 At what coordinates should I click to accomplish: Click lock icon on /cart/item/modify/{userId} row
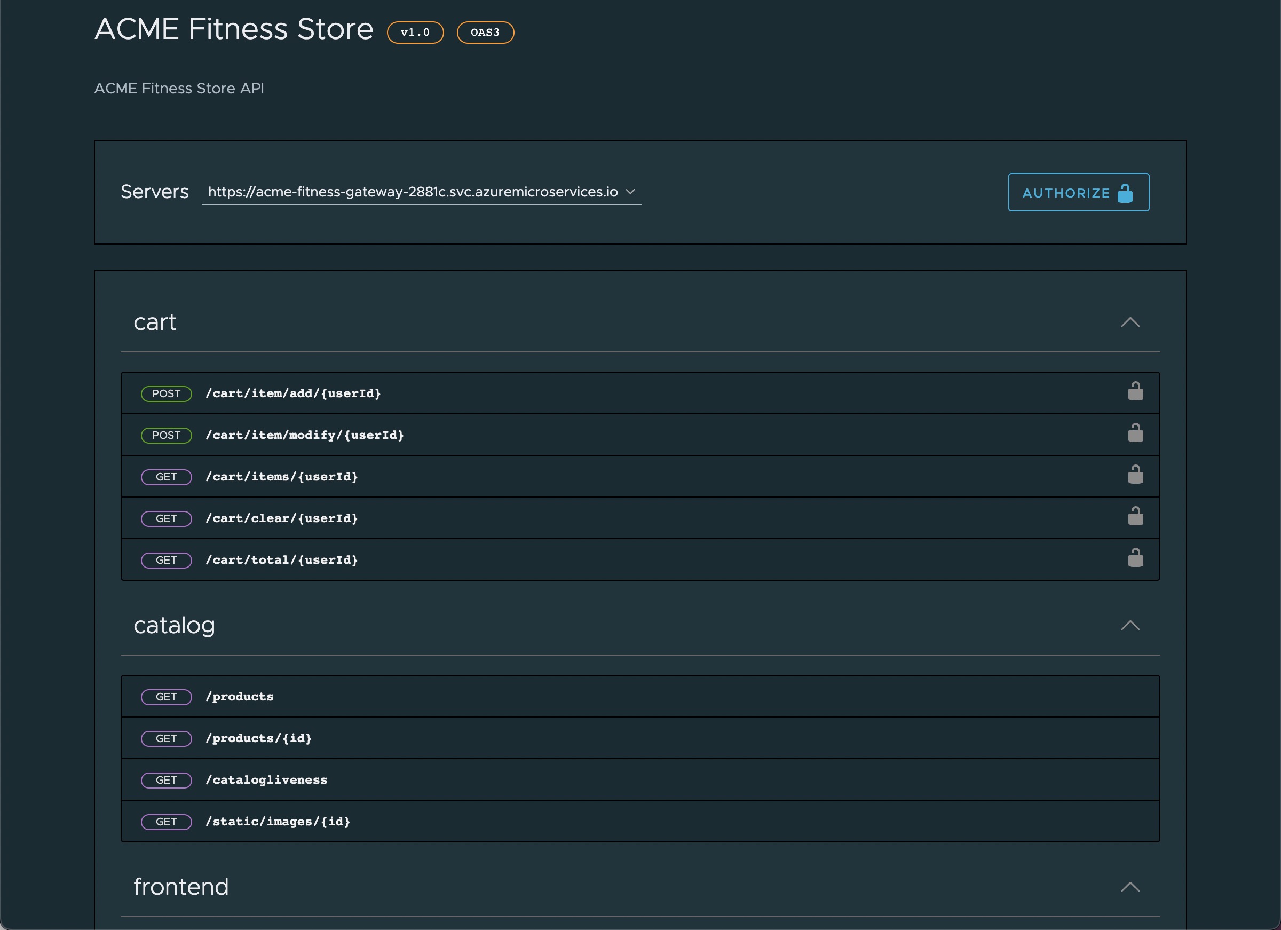1135,433
